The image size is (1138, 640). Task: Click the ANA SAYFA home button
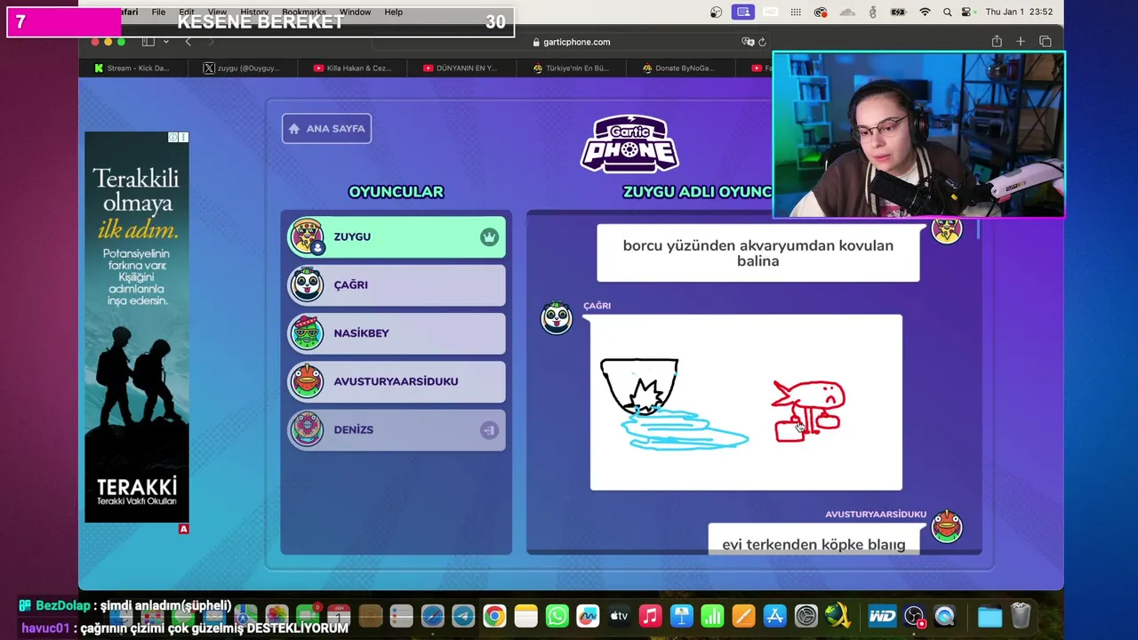(x=326, y=129)
